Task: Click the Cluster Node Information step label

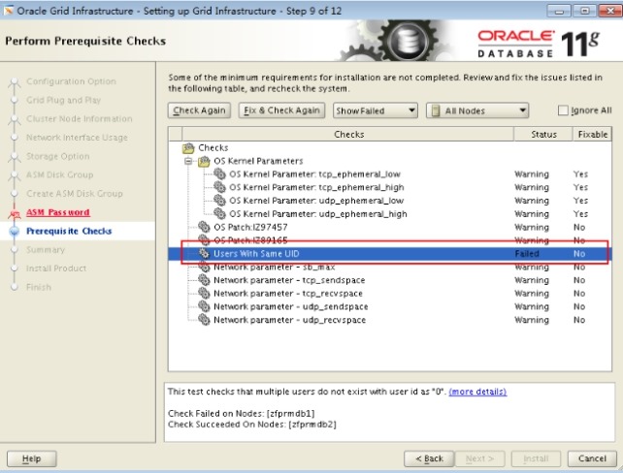Action: pyautogui.click(x=79, y=118)
